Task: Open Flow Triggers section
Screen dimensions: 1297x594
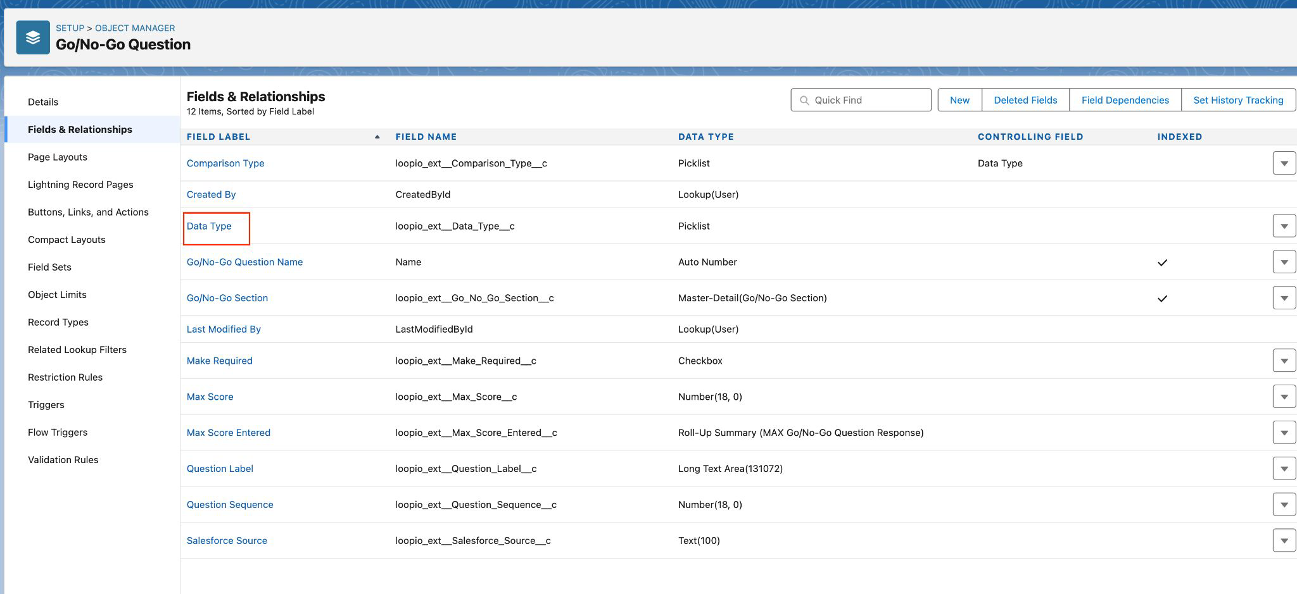Action: (x=58, y=432)
